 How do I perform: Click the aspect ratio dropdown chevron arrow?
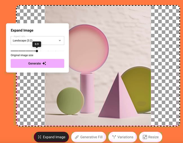point(60,41)
